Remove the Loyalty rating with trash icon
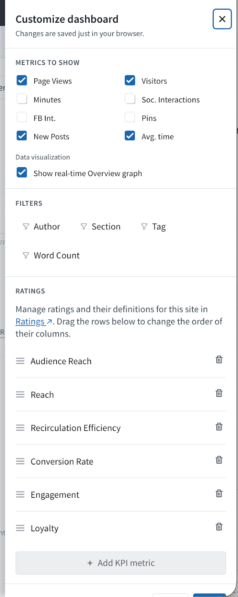Image resolution: width=238 pixels, height=597 pixels. tap(219, 526)
